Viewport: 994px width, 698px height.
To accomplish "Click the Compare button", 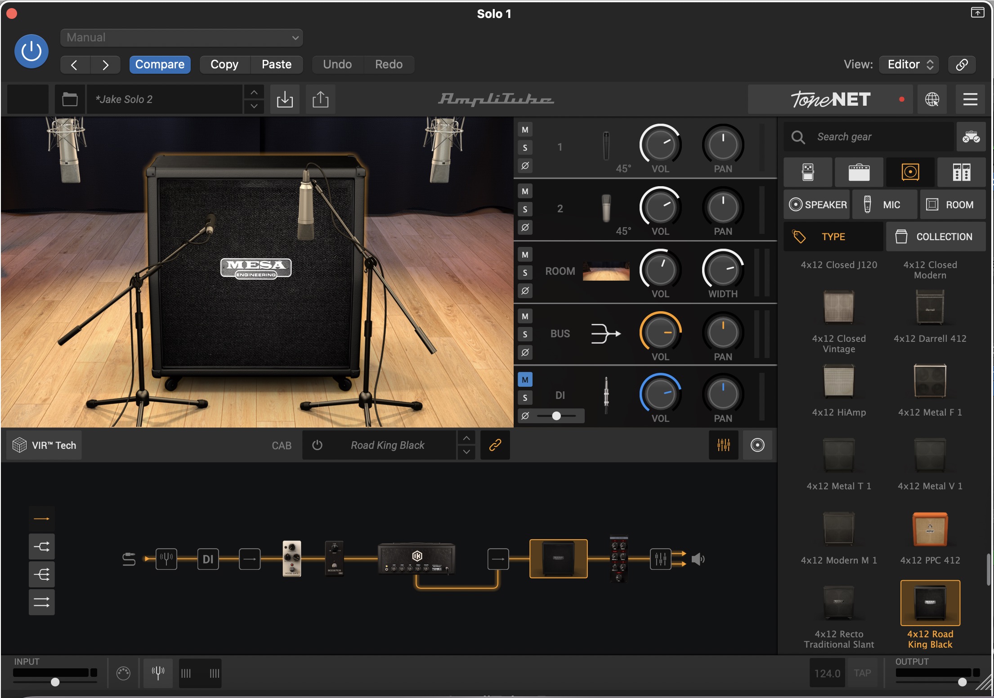I will pyautogui.click(x=160, y=64).
